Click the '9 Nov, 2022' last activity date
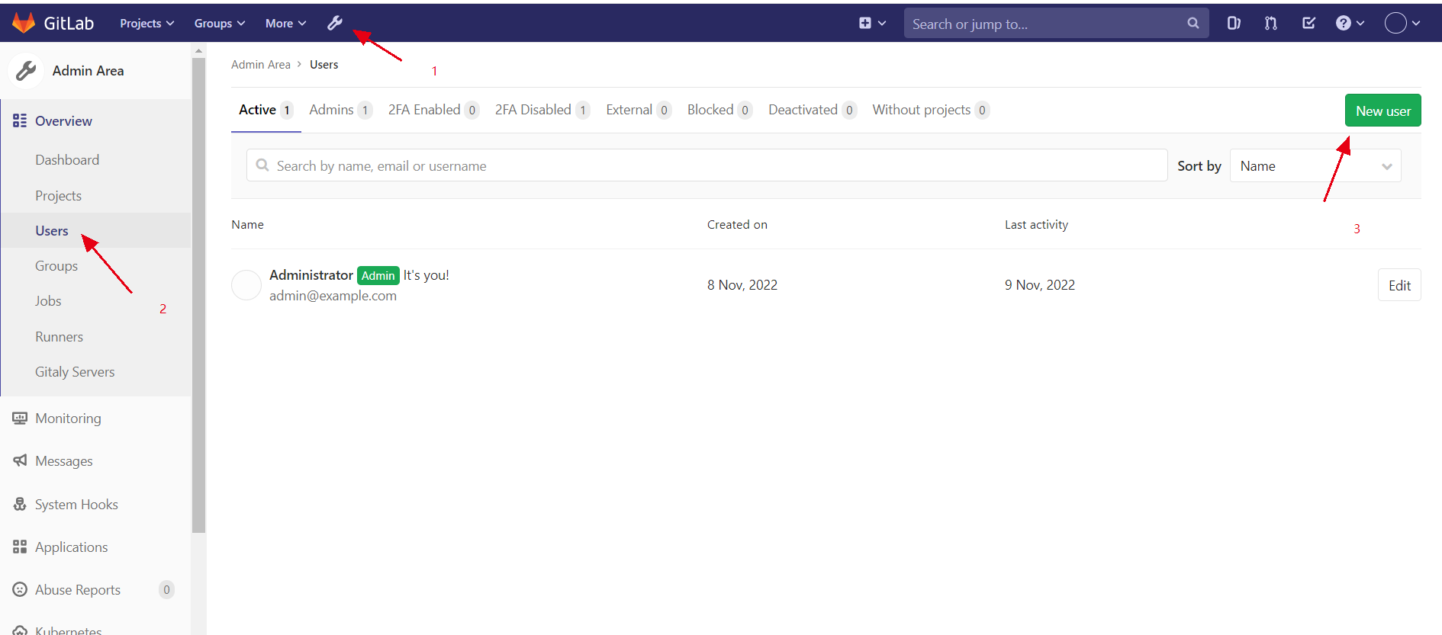 [1040, 285]
